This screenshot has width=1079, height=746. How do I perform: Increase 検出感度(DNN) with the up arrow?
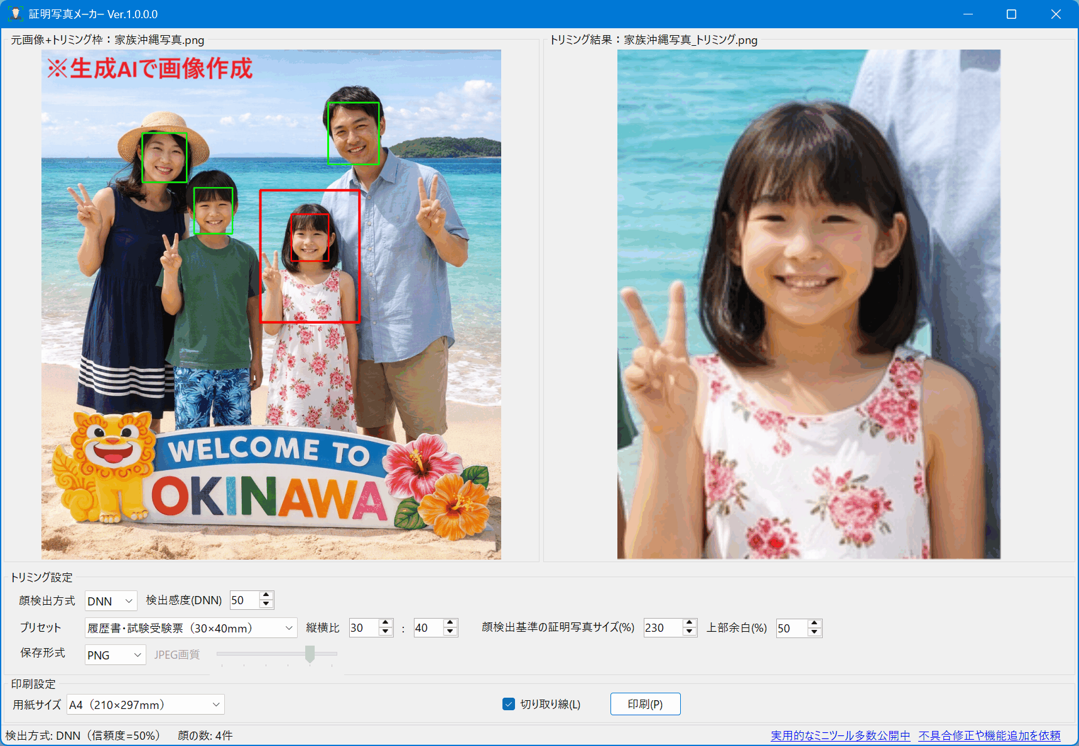266,595
